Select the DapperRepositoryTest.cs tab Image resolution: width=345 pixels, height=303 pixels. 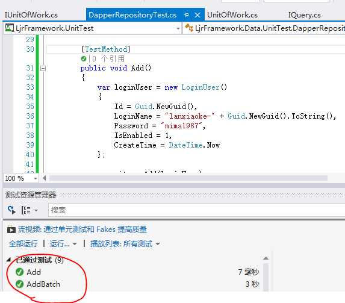coord(132,15)
